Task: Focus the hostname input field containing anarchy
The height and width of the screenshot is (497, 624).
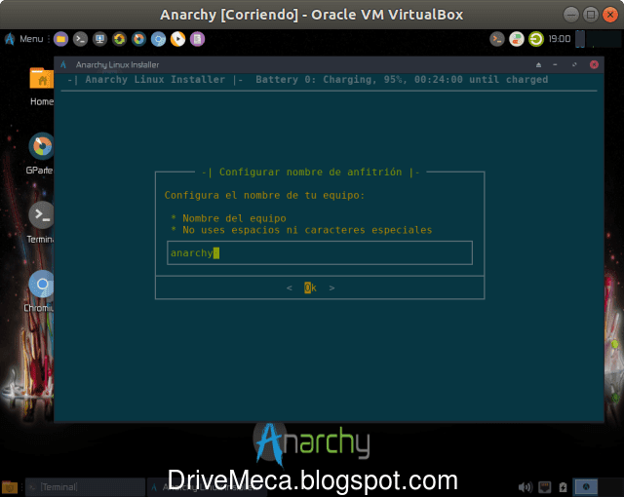Action: point(320,252)
